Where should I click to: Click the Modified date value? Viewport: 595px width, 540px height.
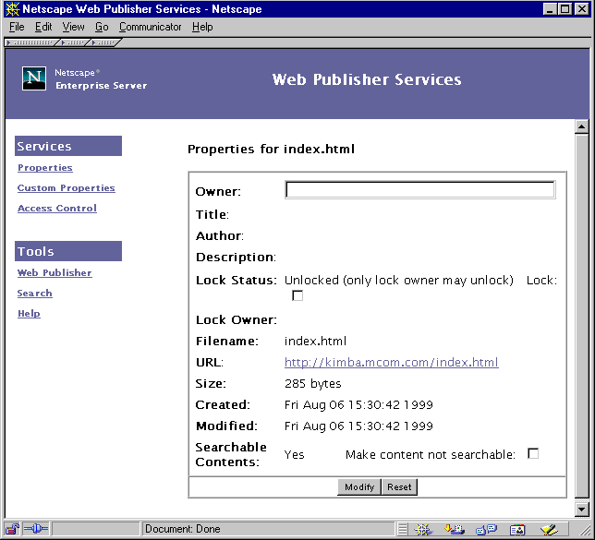[358, 426]
